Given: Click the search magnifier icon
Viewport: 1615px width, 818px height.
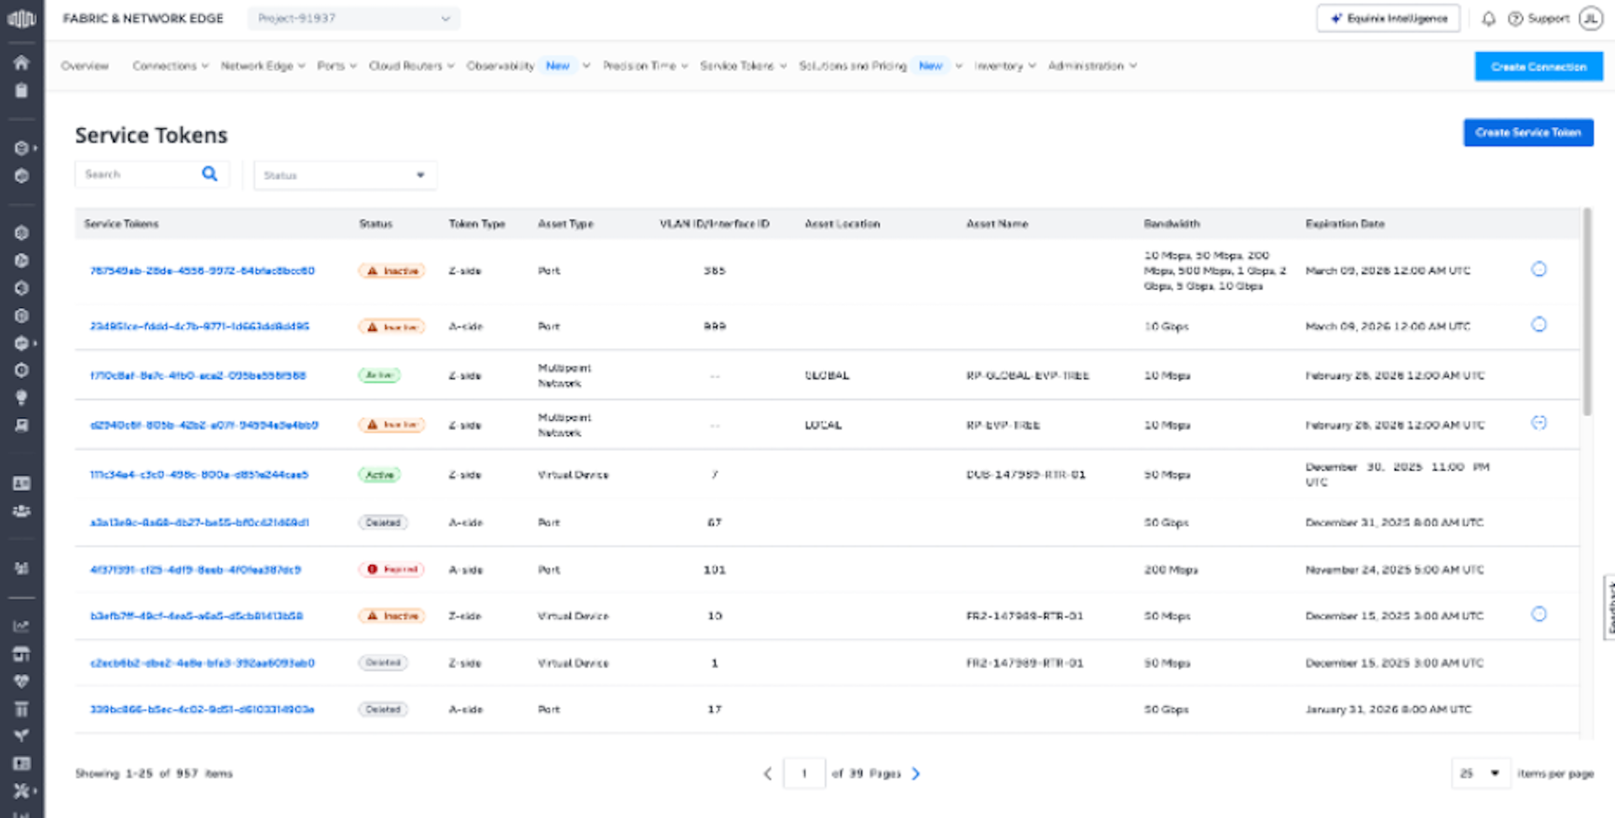Looking at the screenshot, I should (x=209, y=174).
